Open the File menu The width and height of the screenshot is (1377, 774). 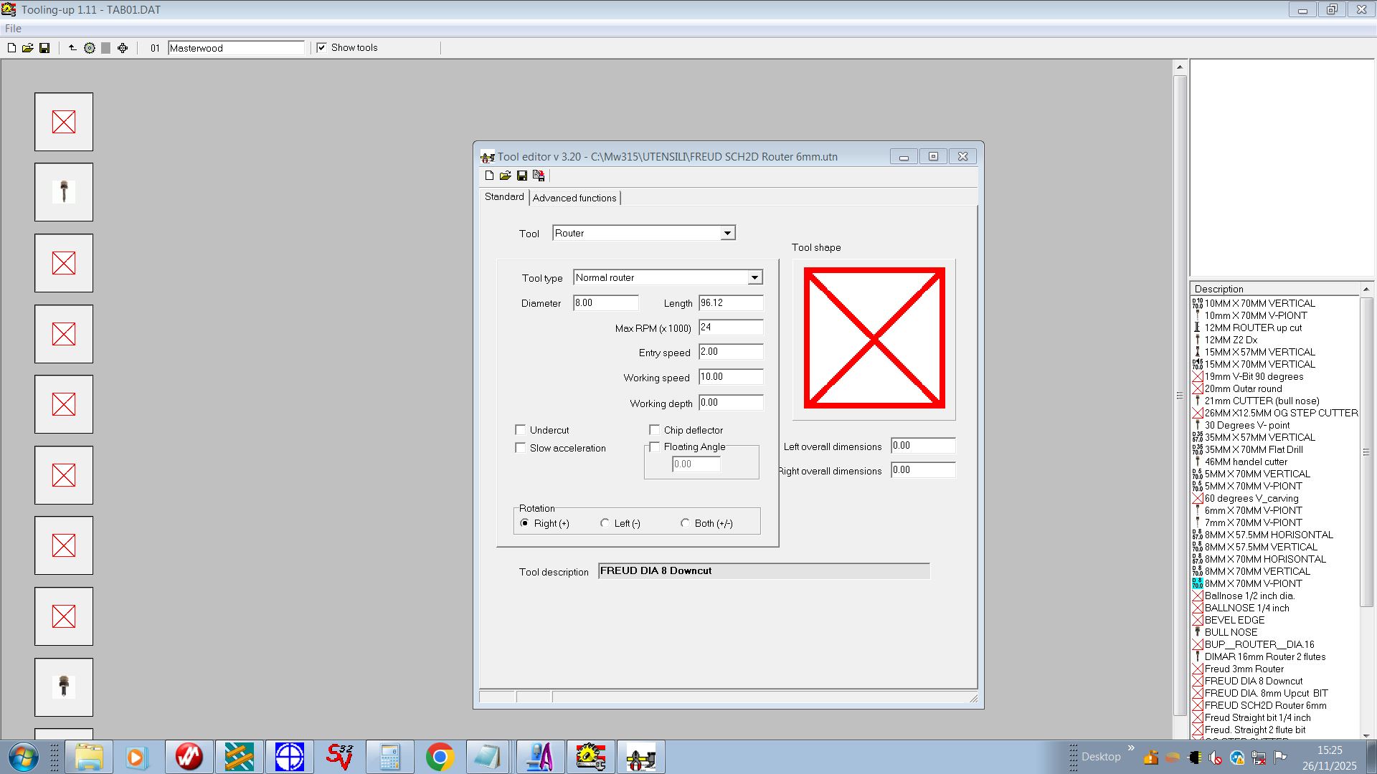tap(13, 29)
